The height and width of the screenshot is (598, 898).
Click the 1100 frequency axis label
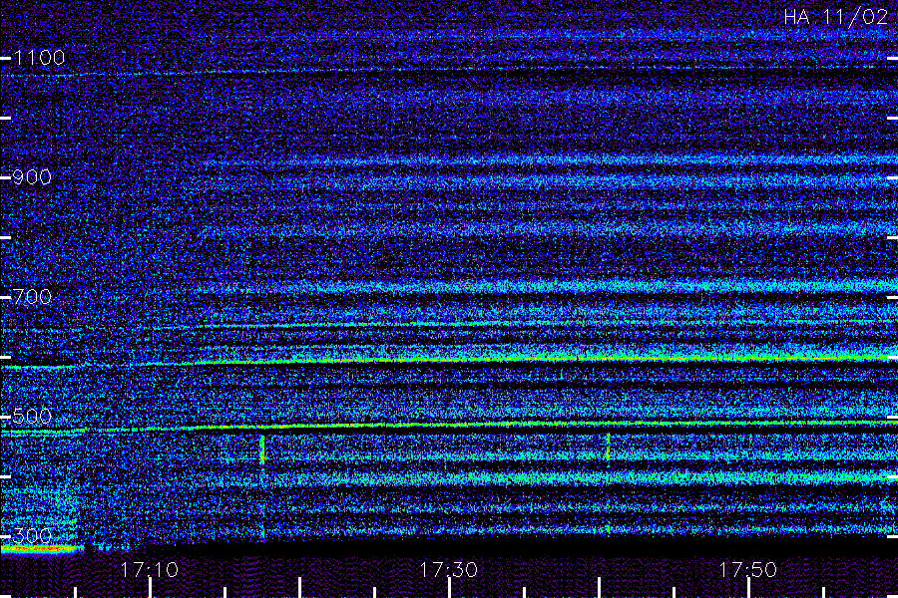(39, 57)
